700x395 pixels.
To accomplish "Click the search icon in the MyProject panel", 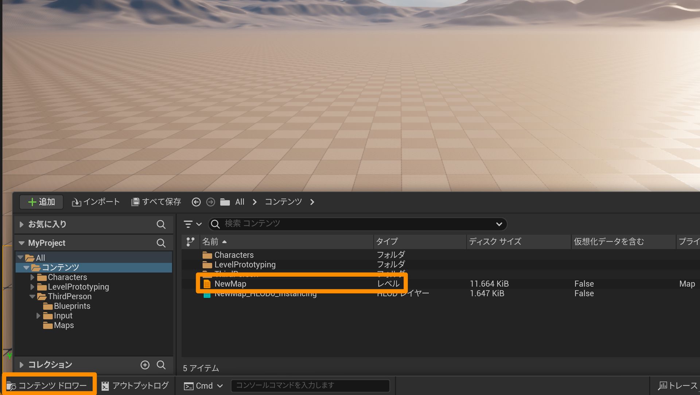I will [x=161, y=243].
